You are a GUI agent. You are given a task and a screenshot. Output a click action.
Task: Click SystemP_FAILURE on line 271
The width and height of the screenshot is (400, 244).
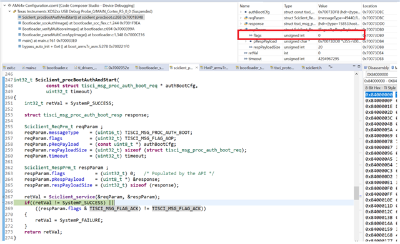pyautogui.click(x=81, y=220)
